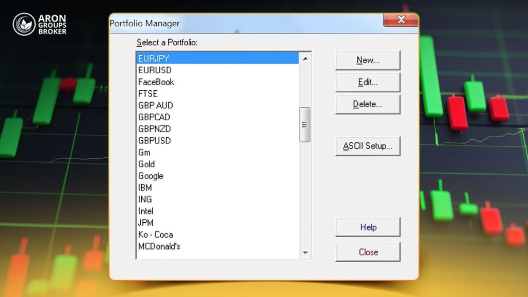
Task: Select the EURUSD portfolio
Action: point(218,70)
